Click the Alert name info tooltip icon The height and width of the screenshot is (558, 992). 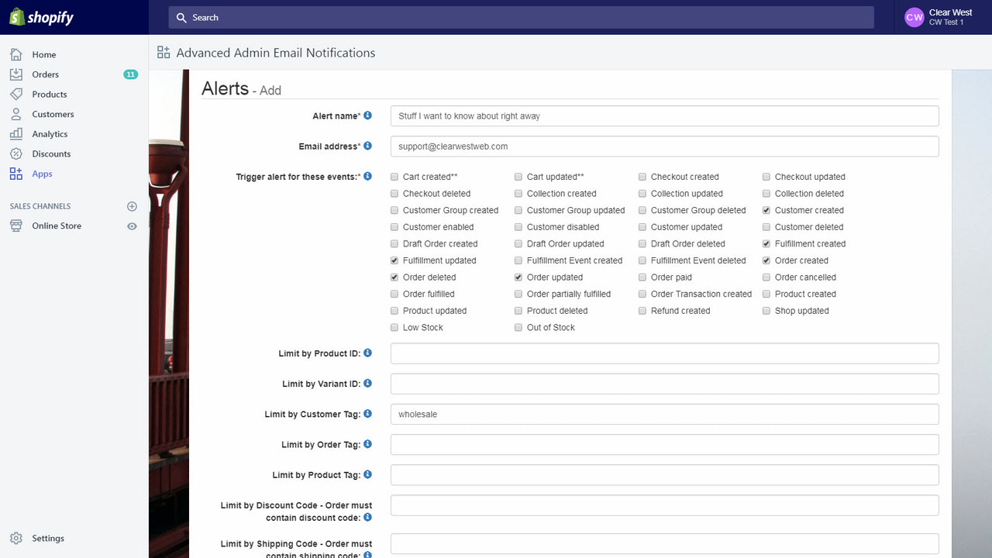click(368, 115)
